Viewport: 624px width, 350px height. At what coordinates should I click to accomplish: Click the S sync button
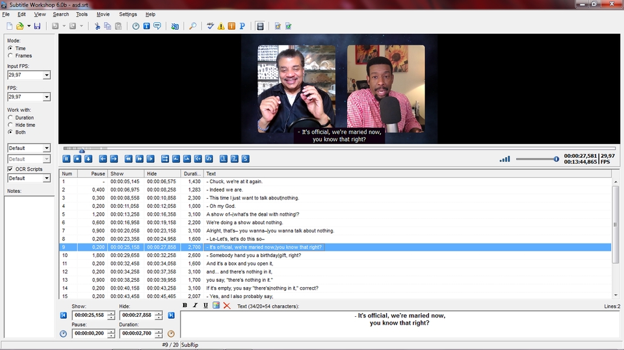246,158
